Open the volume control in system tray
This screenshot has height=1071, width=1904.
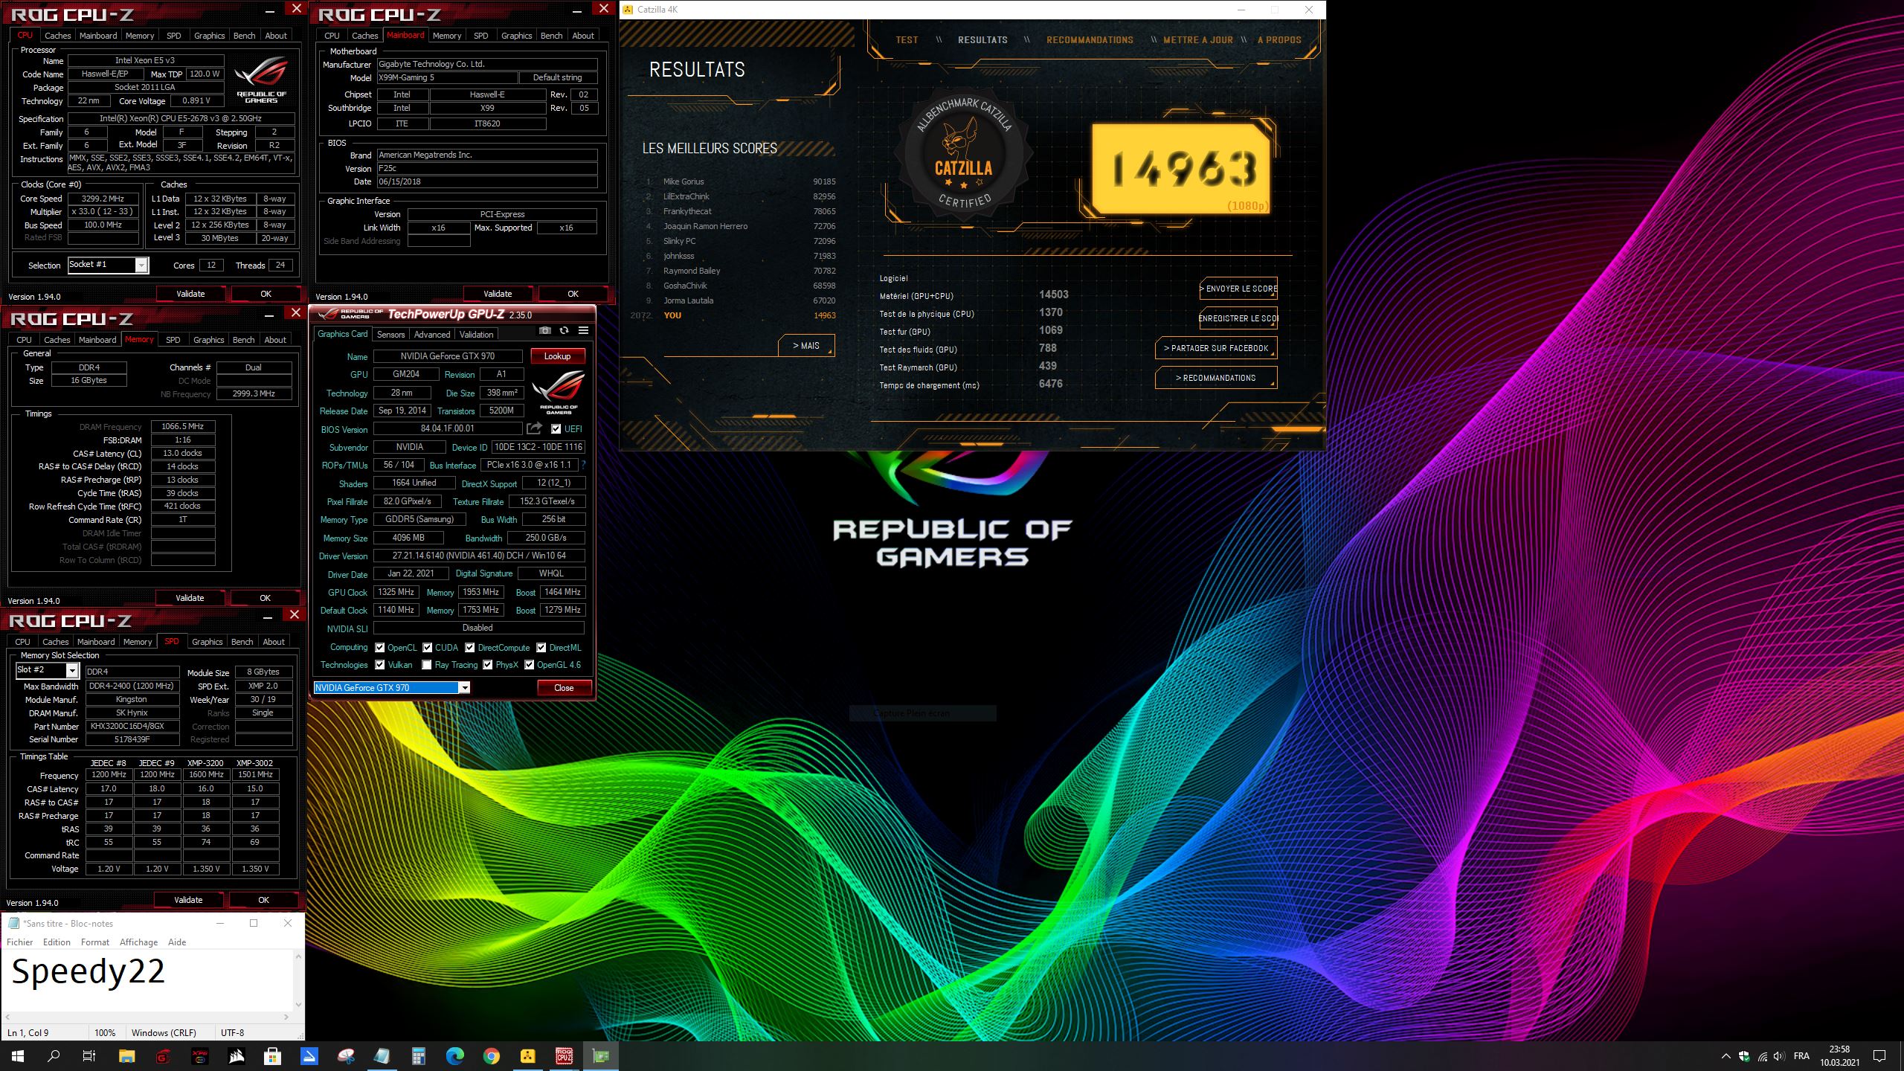(x=1778, y=1056)
